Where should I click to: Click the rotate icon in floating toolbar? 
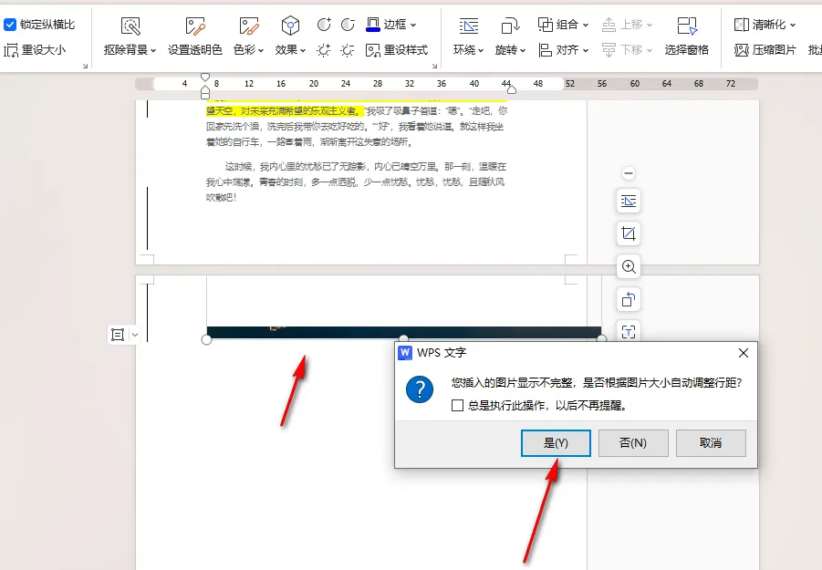click(628, 299)
